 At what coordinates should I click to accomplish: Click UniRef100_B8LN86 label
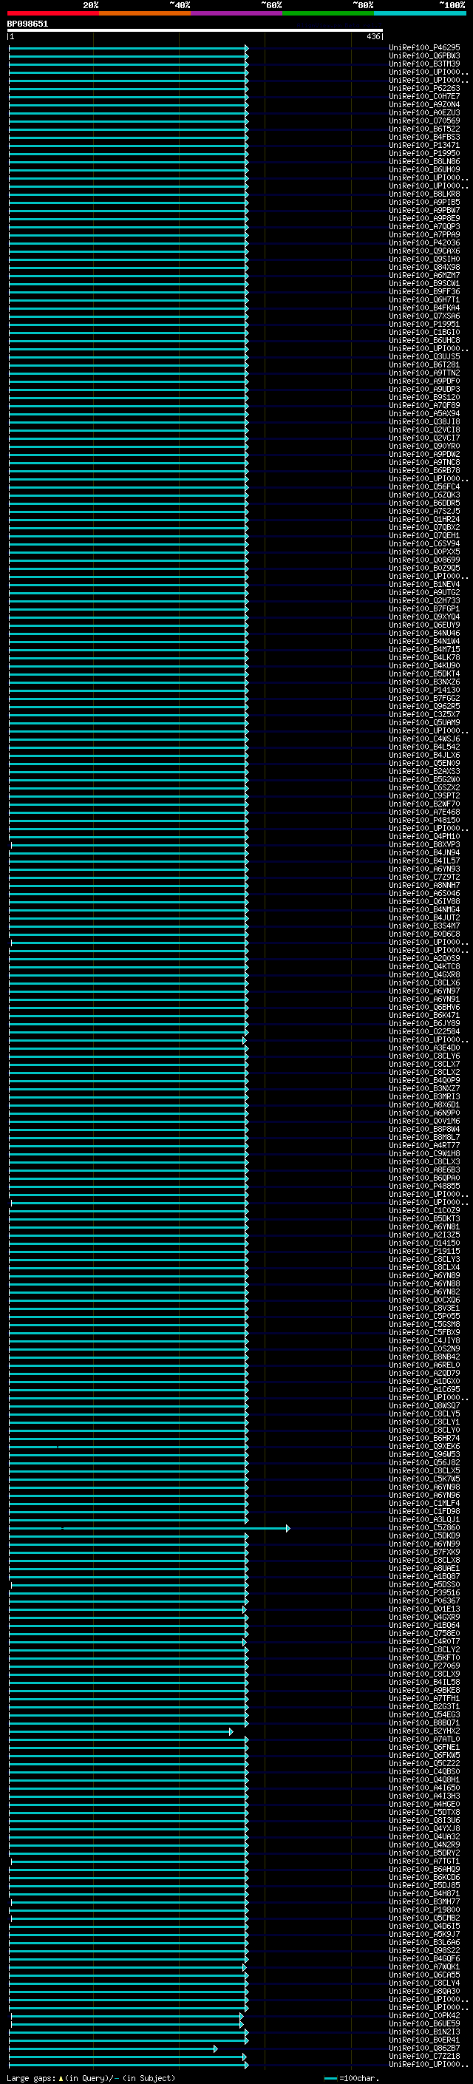tap(424, 161)
